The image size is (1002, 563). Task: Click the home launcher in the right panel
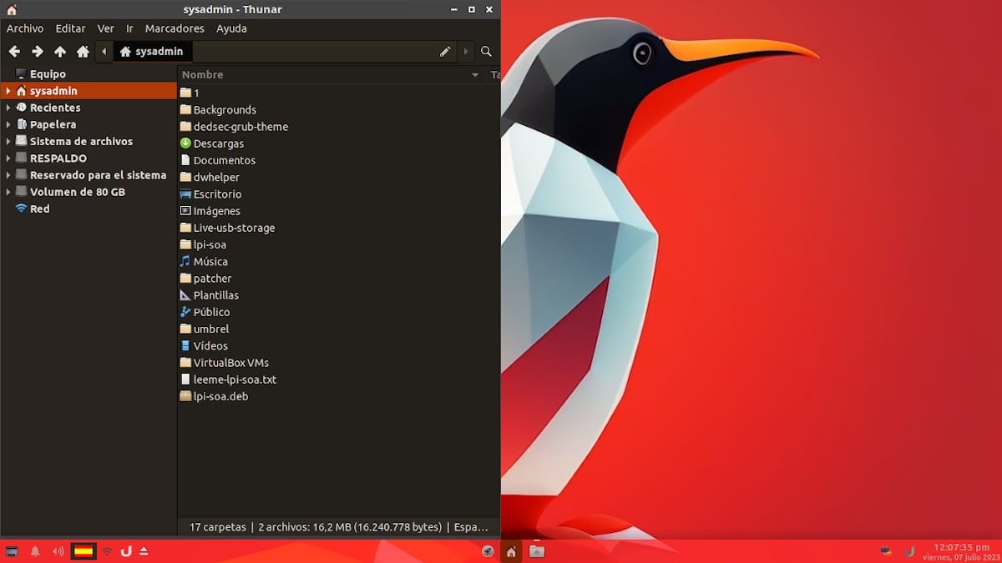[511, 551]
